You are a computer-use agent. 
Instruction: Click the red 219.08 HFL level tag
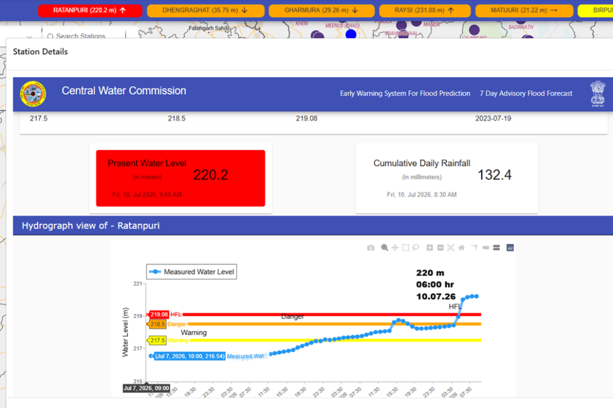pos(159,314)
